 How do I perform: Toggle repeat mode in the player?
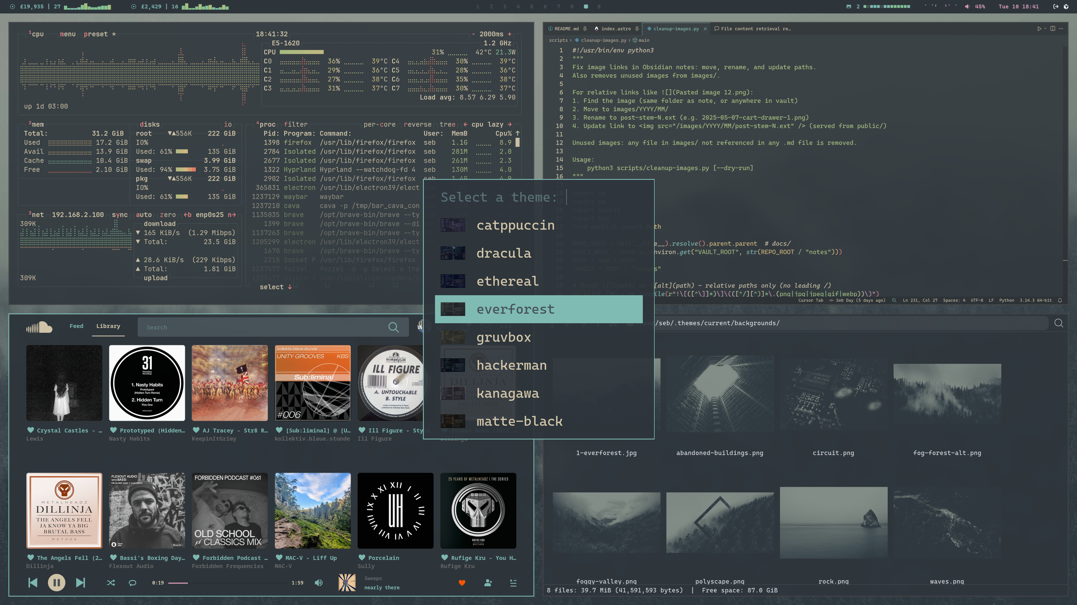(x=133, y=583)
